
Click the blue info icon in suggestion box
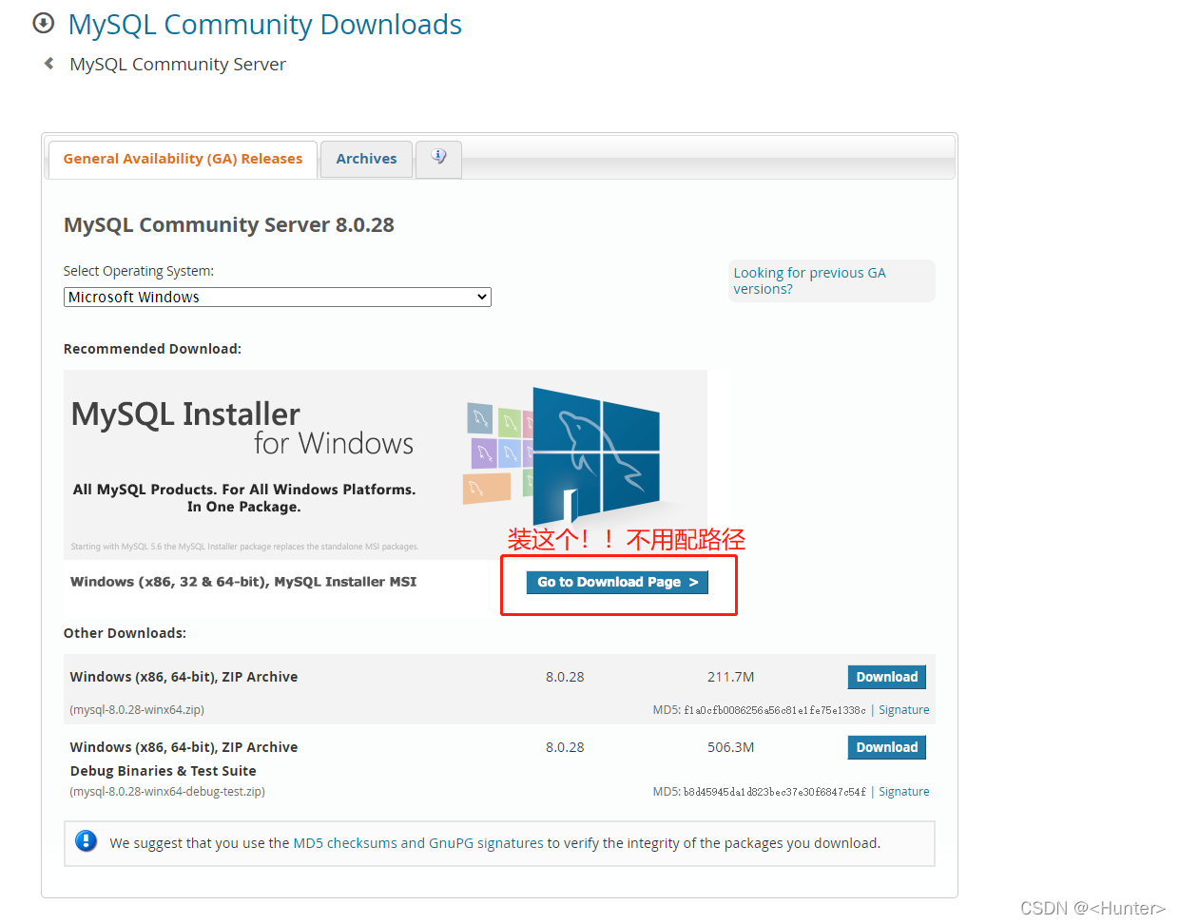coord(86,841)
